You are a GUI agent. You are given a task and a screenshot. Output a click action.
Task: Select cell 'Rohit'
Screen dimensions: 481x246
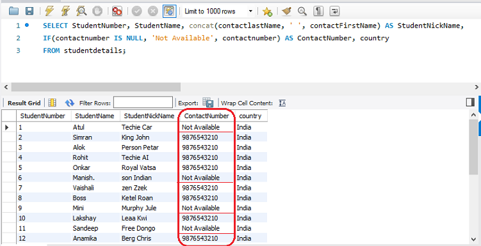[95, 157]
